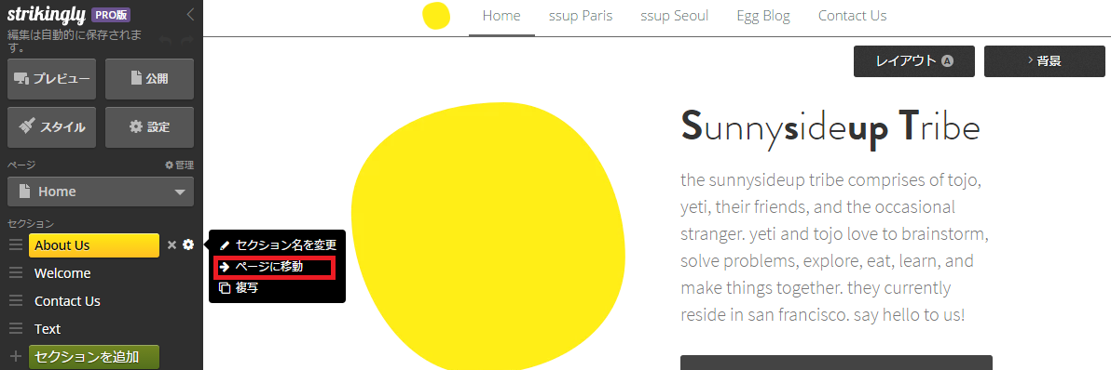
Task: Open page 管理 manage link
Action: click(179, 165)
